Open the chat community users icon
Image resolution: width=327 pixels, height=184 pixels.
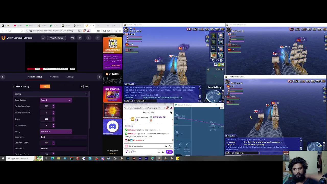171,112
